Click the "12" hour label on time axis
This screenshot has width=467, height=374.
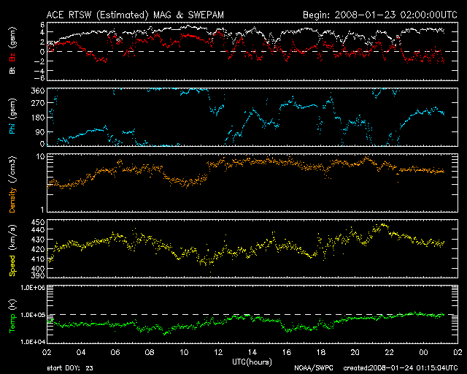pyautogui.click(x=218, y=352)
